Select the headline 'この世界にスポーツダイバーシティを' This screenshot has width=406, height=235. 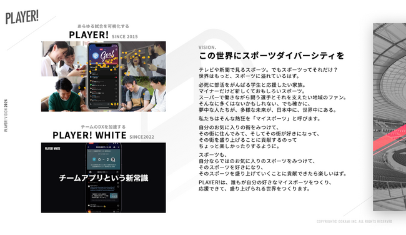point(271,56)
